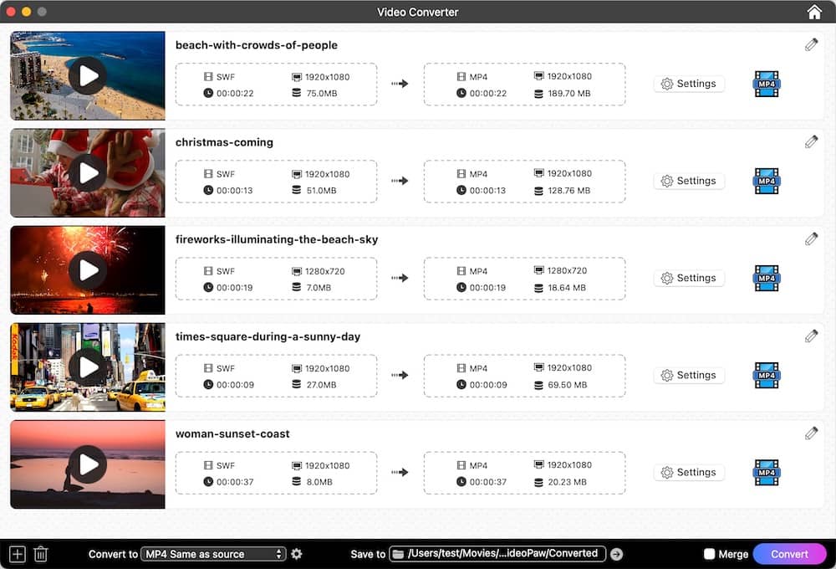The height and width of the screenshot is (569, 836).
Task: Go home using the house icon
Action: pyautogui.click(x=813, y=12)
